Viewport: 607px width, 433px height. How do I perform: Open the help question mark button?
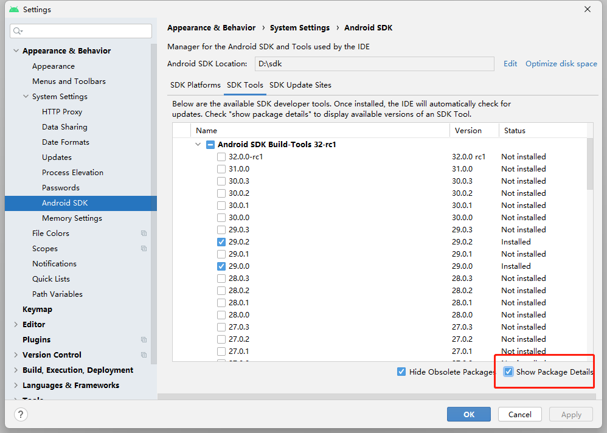click(21, 414)
